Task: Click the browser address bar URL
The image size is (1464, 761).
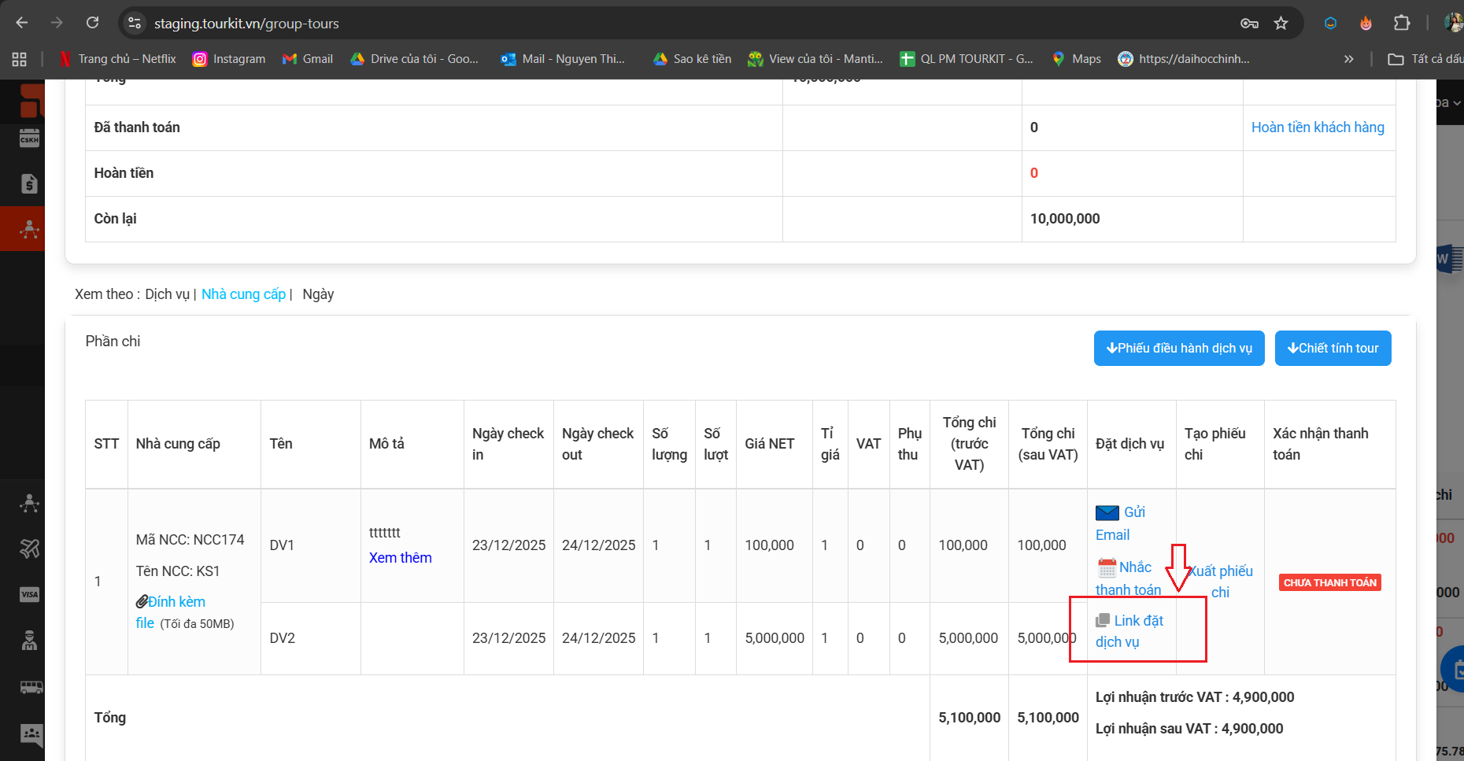Action: pyautogui.click(x=246, y=24)
